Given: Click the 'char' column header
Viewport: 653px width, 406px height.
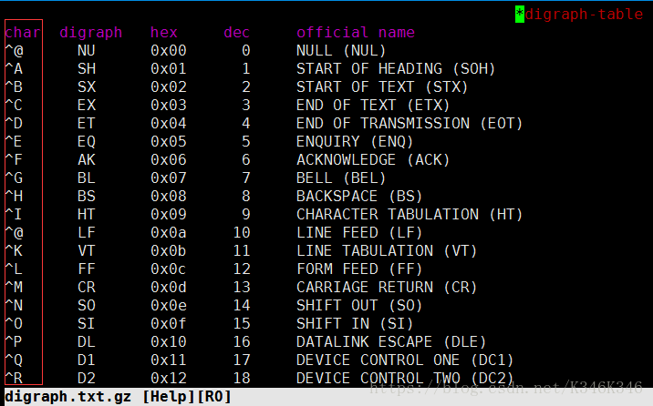Looking at the screenshot, I should [x=23, y=33].
